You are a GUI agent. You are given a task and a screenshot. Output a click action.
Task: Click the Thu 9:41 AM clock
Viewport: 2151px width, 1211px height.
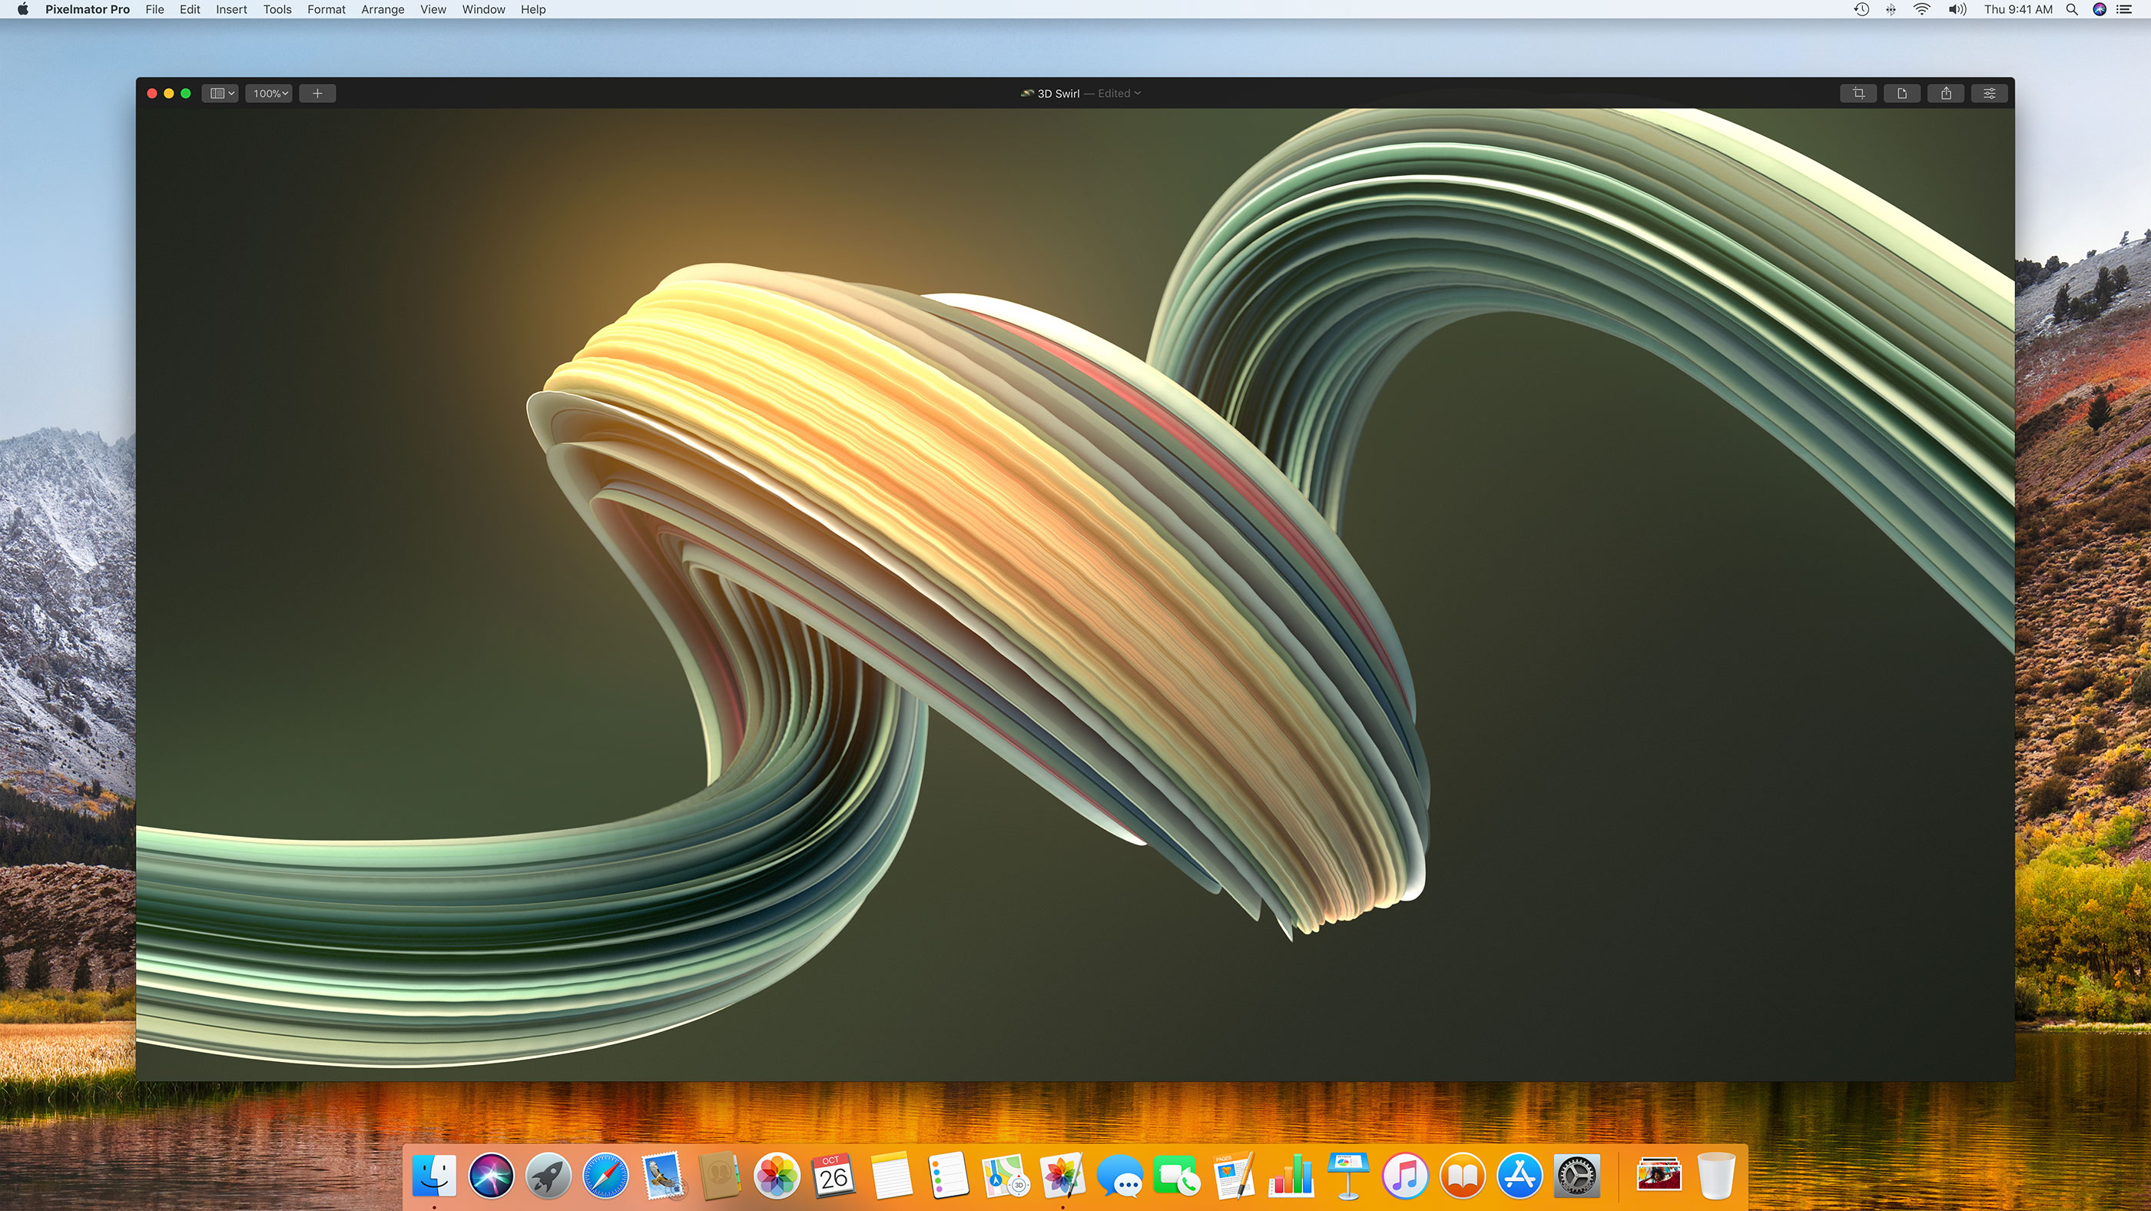(2017, 9)
